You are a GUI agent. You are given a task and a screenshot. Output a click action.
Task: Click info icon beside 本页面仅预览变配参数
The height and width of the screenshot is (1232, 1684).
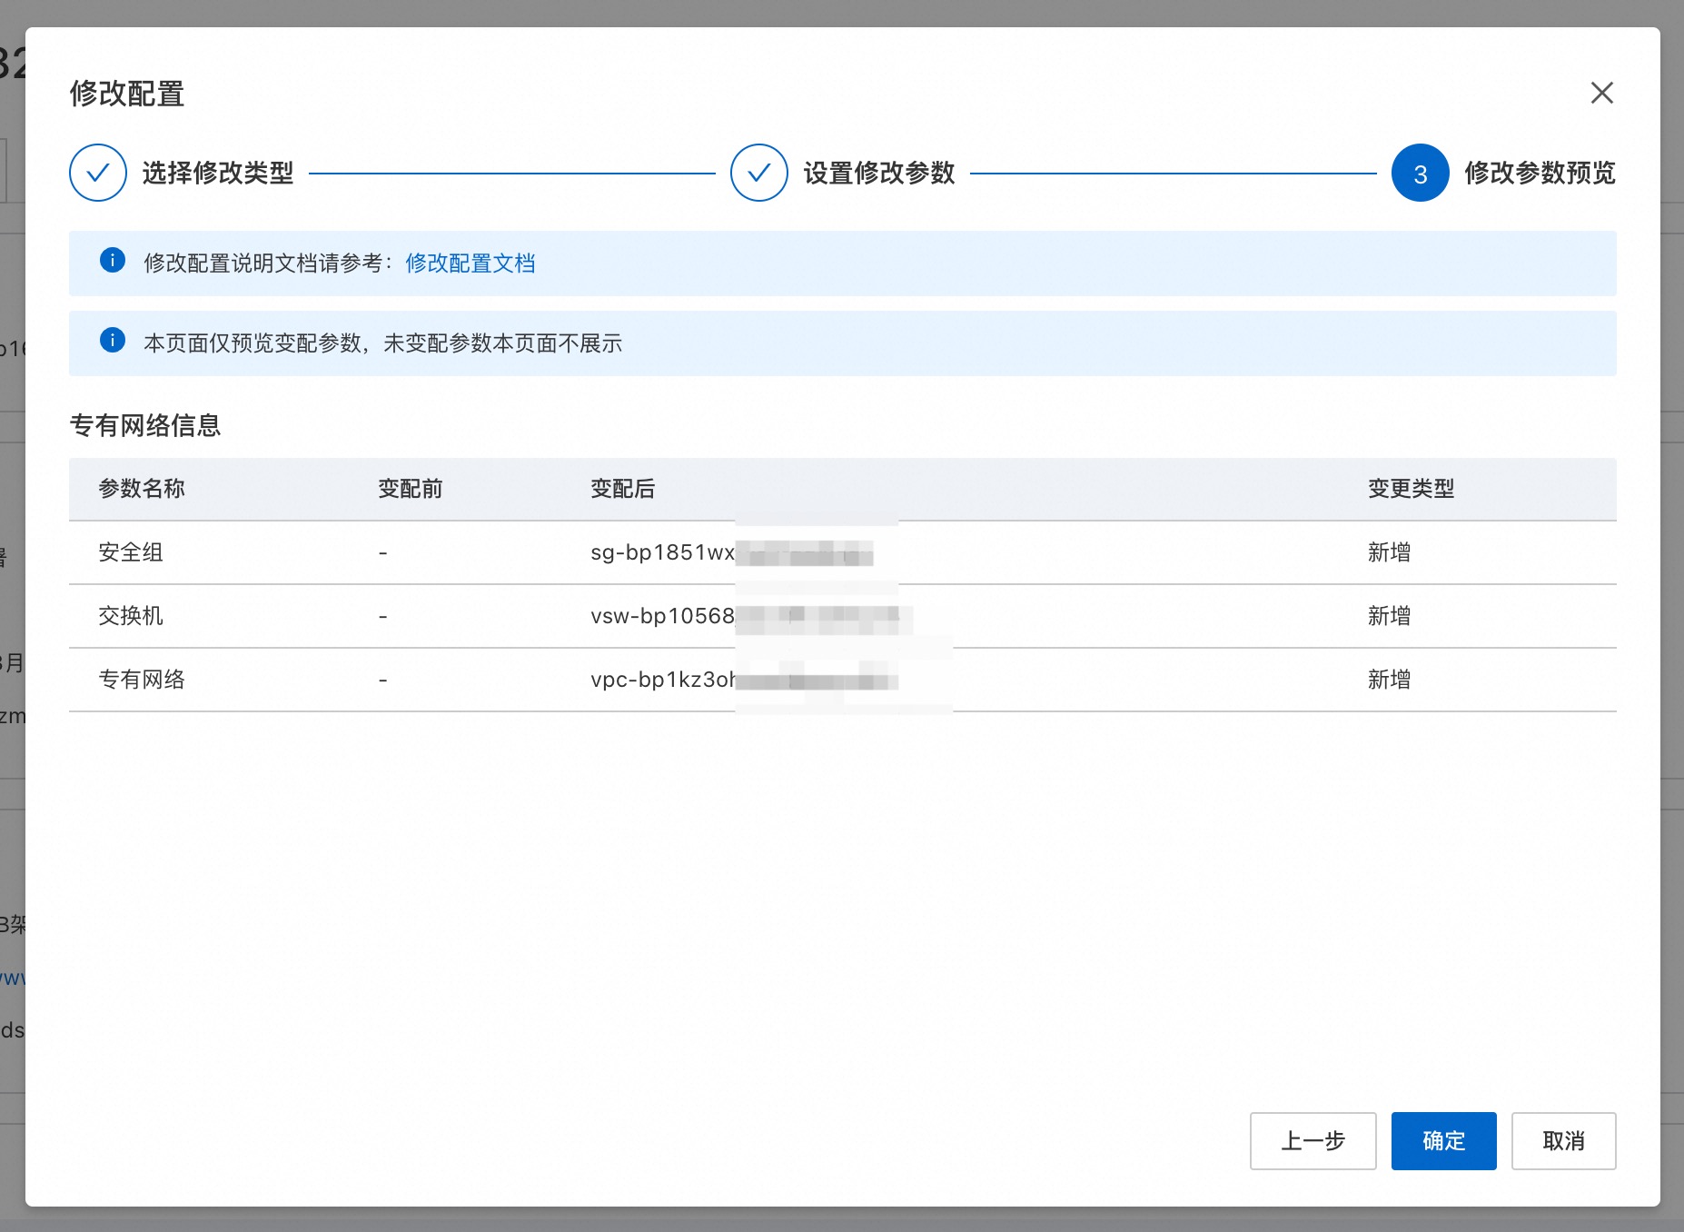pos(113,341)
